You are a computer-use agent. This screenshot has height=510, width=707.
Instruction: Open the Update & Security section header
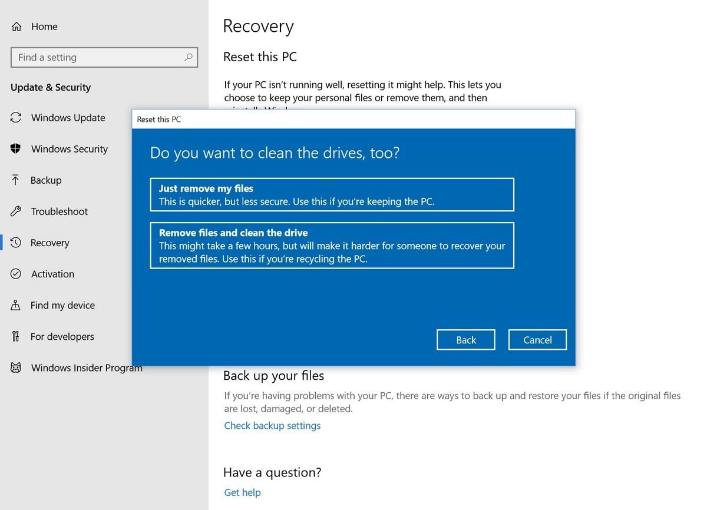(x=51, y=87)
